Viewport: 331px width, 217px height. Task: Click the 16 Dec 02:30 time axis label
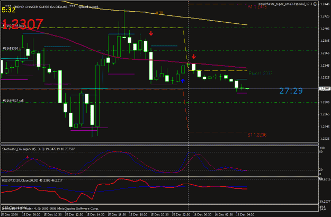click(224, 214)
